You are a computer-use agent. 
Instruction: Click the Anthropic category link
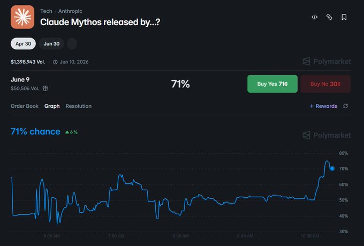pos(70,11)
